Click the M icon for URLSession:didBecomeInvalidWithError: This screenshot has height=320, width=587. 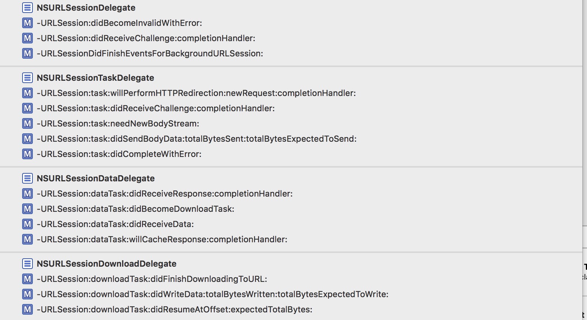click(27, 23)
